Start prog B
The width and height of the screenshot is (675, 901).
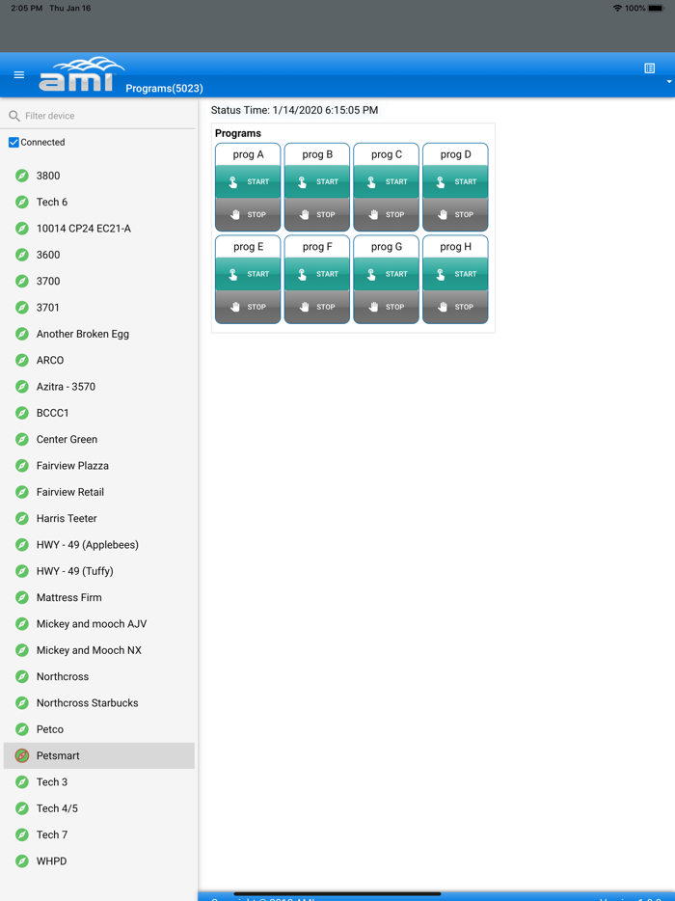tap(317, 181)
